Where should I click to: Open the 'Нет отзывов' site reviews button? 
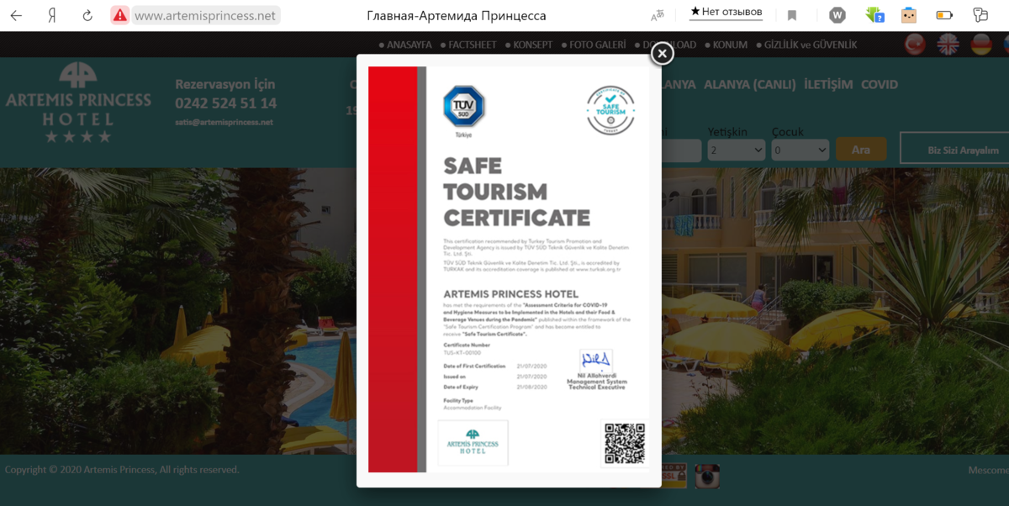pyautogui.click(x=726, y=13)
